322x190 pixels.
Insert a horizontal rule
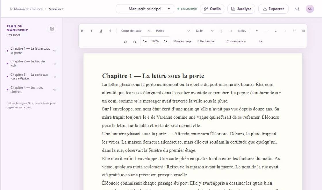(x=266, y=31)
